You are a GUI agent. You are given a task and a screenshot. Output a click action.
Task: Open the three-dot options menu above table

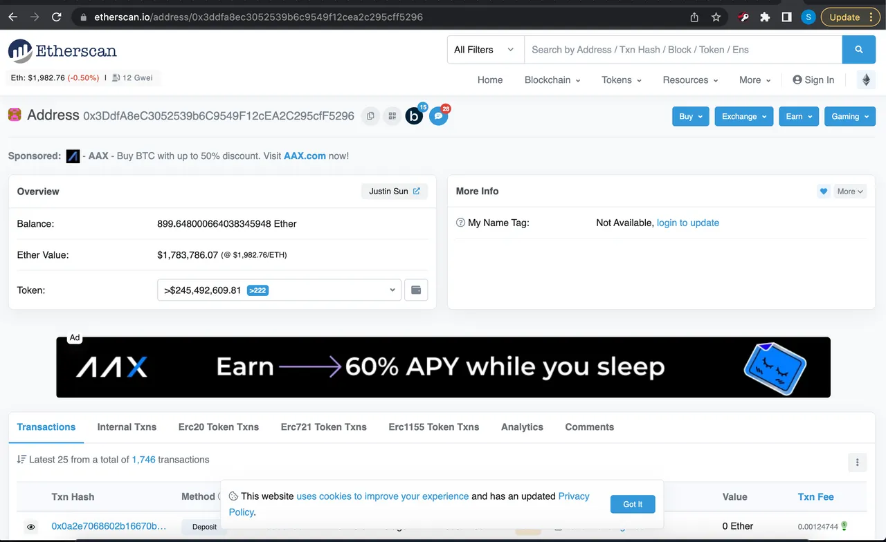pos(857,462)
